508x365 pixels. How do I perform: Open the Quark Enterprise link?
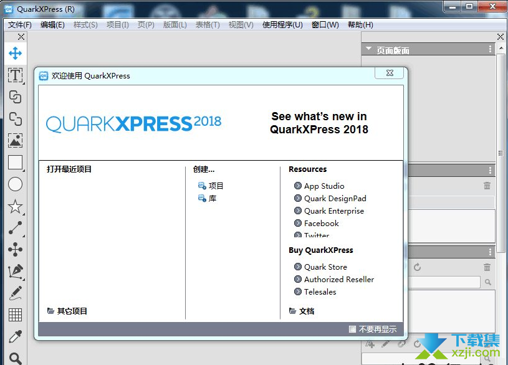coord(334,211)
